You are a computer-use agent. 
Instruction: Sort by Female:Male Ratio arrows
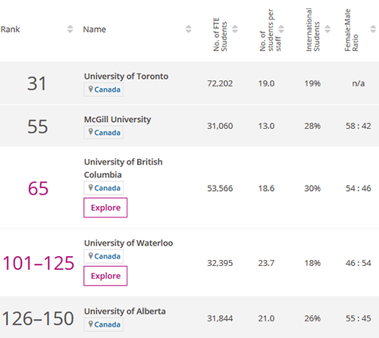[x=373, y=30]
